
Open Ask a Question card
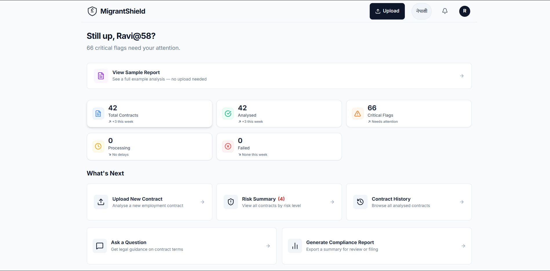pyautogui.click(x=182, y=246)
